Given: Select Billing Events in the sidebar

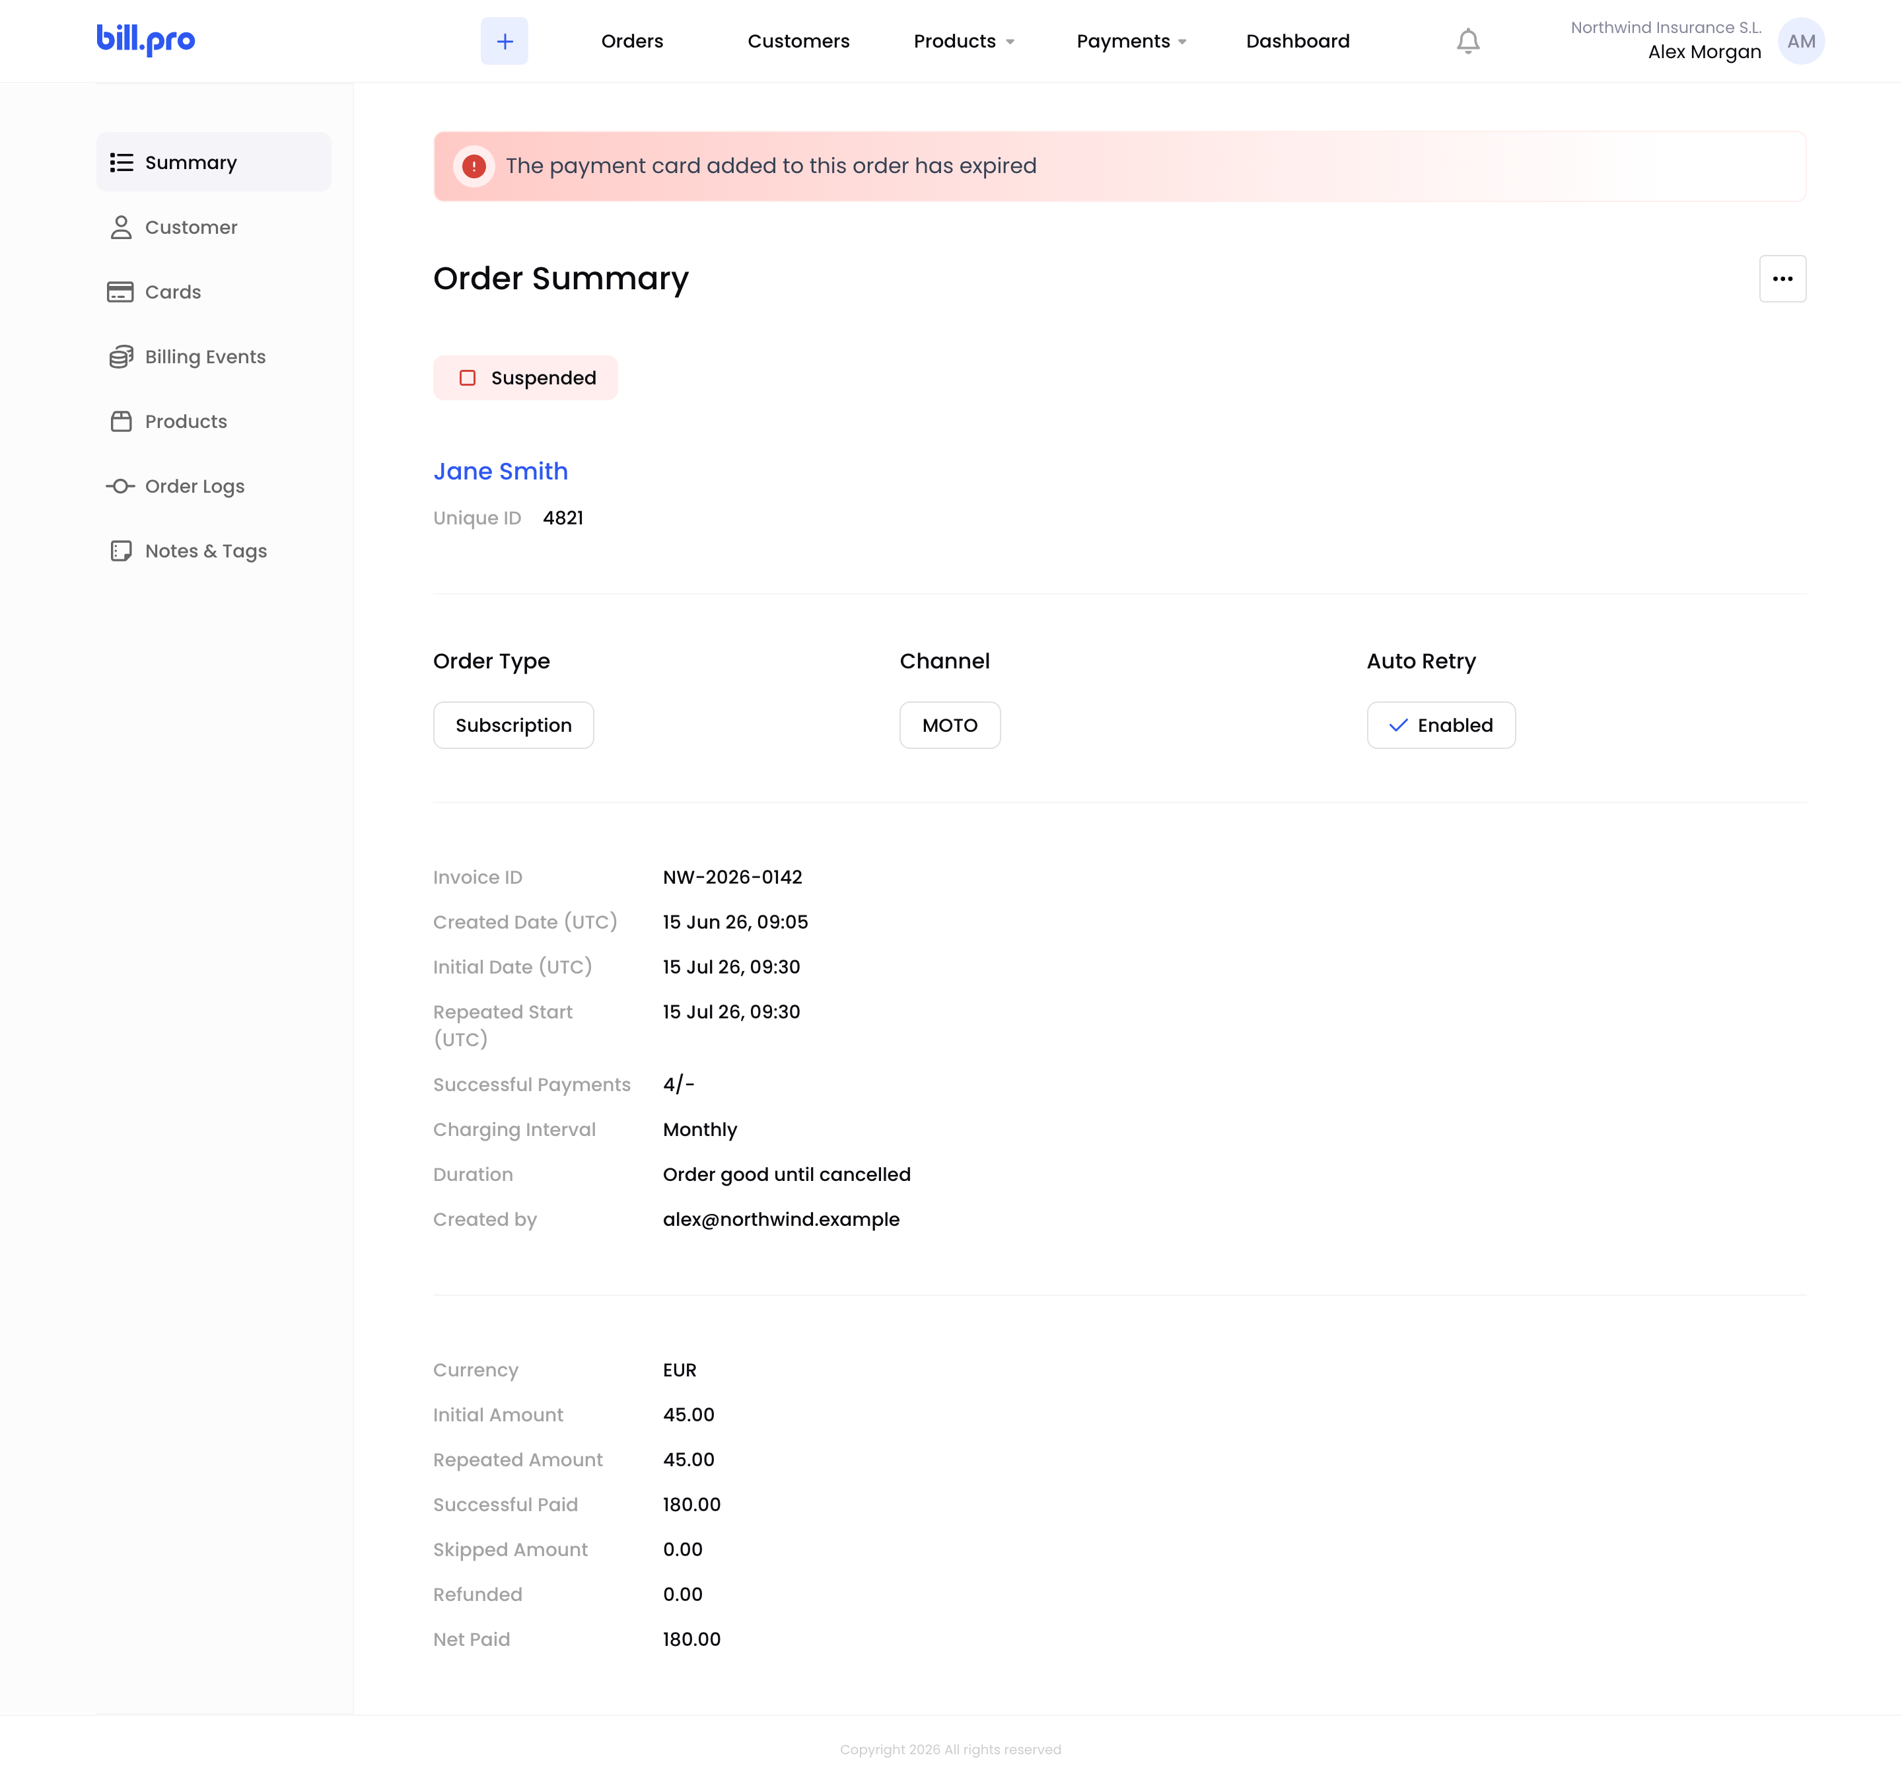Looking at the screenshot, I should click(x=213, y=357).
